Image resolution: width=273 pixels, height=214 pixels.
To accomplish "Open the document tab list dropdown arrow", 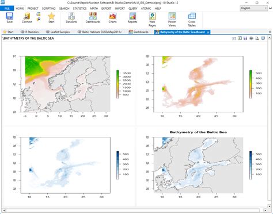I will click(x=270, y=32).
